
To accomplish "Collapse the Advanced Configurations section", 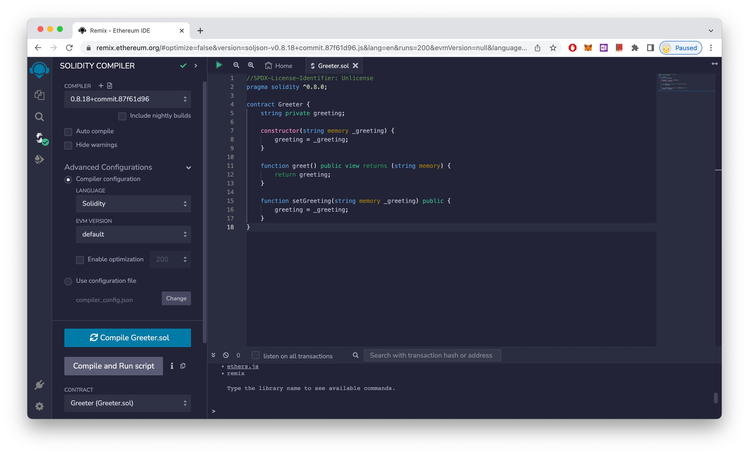I will [188, 168].
